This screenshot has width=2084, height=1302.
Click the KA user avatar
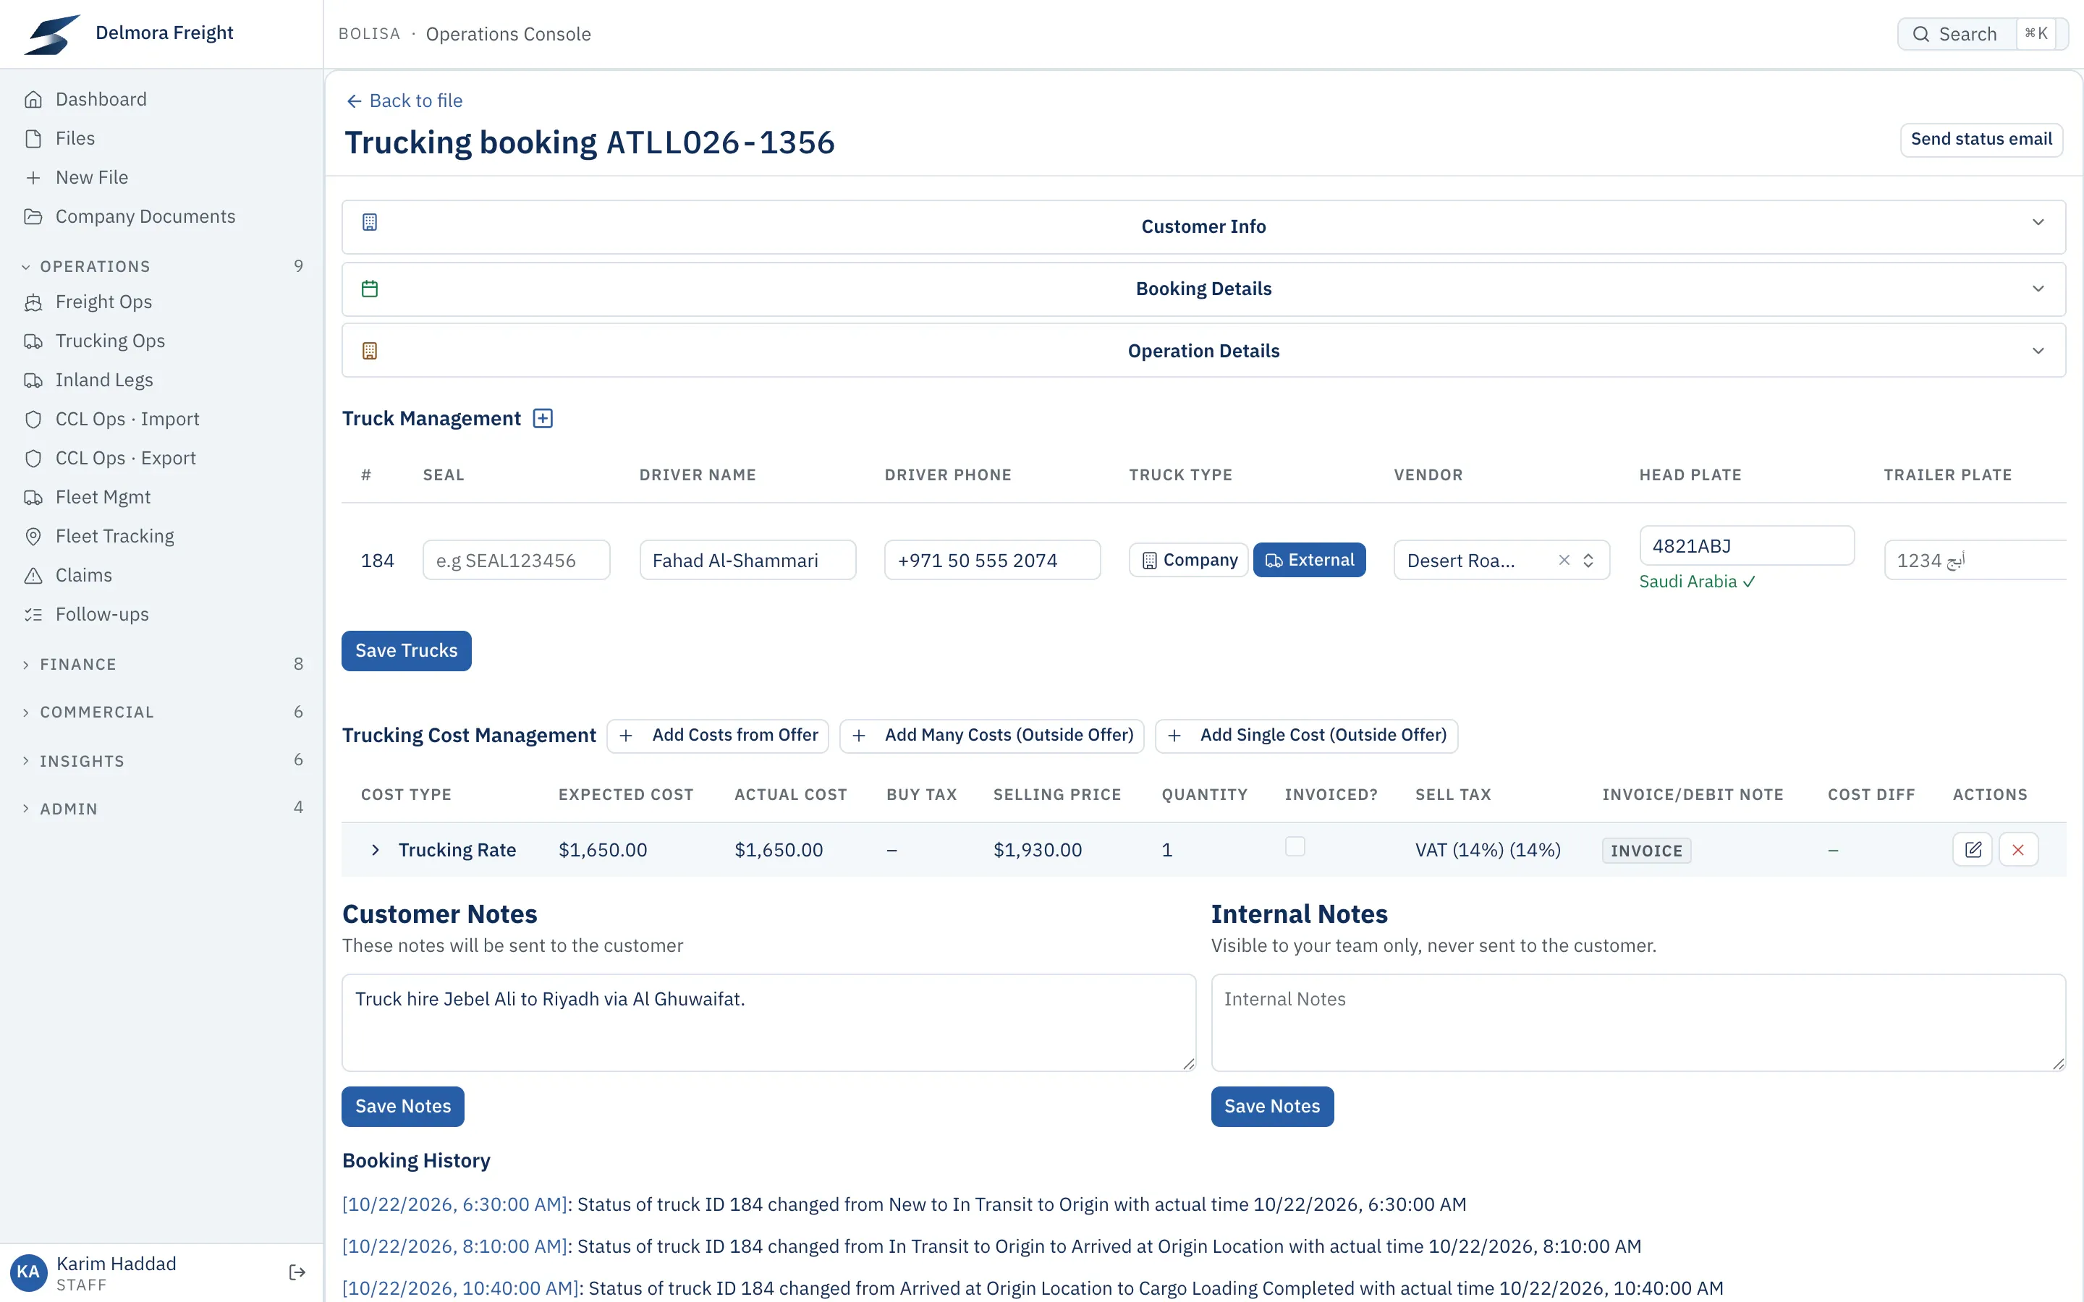[x=28, y=1272]
